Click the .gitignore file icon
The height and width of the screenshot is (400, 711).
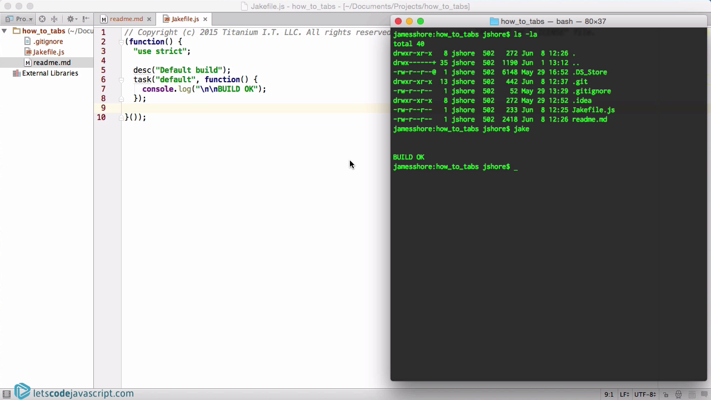pyautogui.click(x=28, y=42)
